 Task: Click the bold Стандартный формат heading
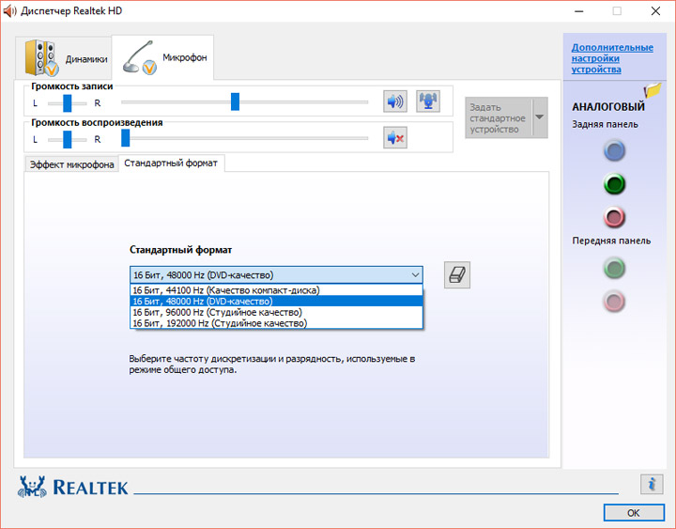point(180,250)
